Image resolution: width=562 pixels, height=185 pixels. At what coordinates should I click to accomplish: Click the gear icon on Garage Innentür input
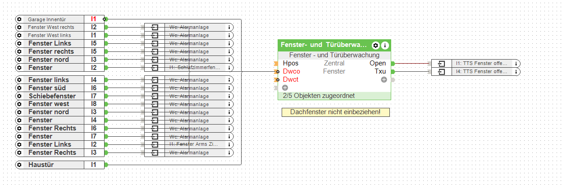(19, 19)
